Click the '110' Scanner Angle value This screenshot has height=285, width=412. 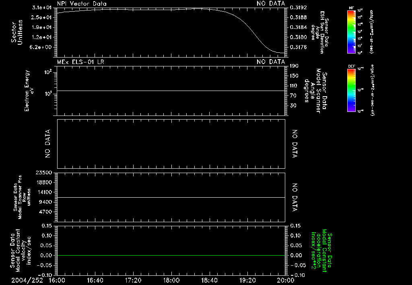[x=294, y=86]
